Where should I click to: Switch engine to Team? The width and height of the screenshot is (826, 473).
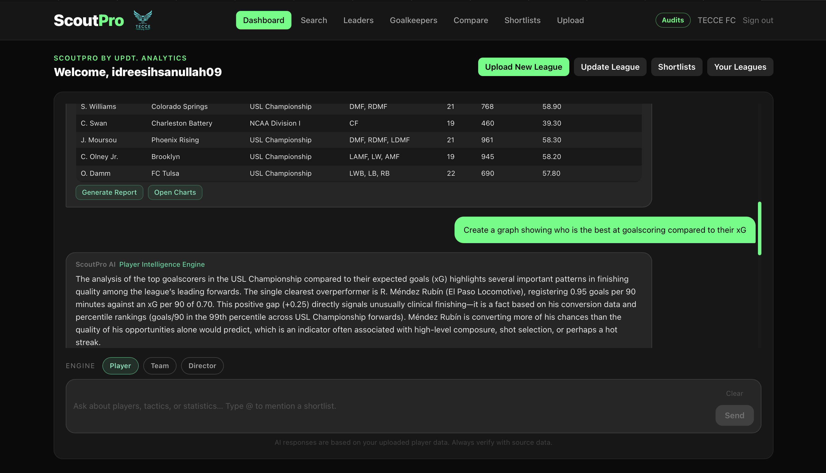[160, 366]
